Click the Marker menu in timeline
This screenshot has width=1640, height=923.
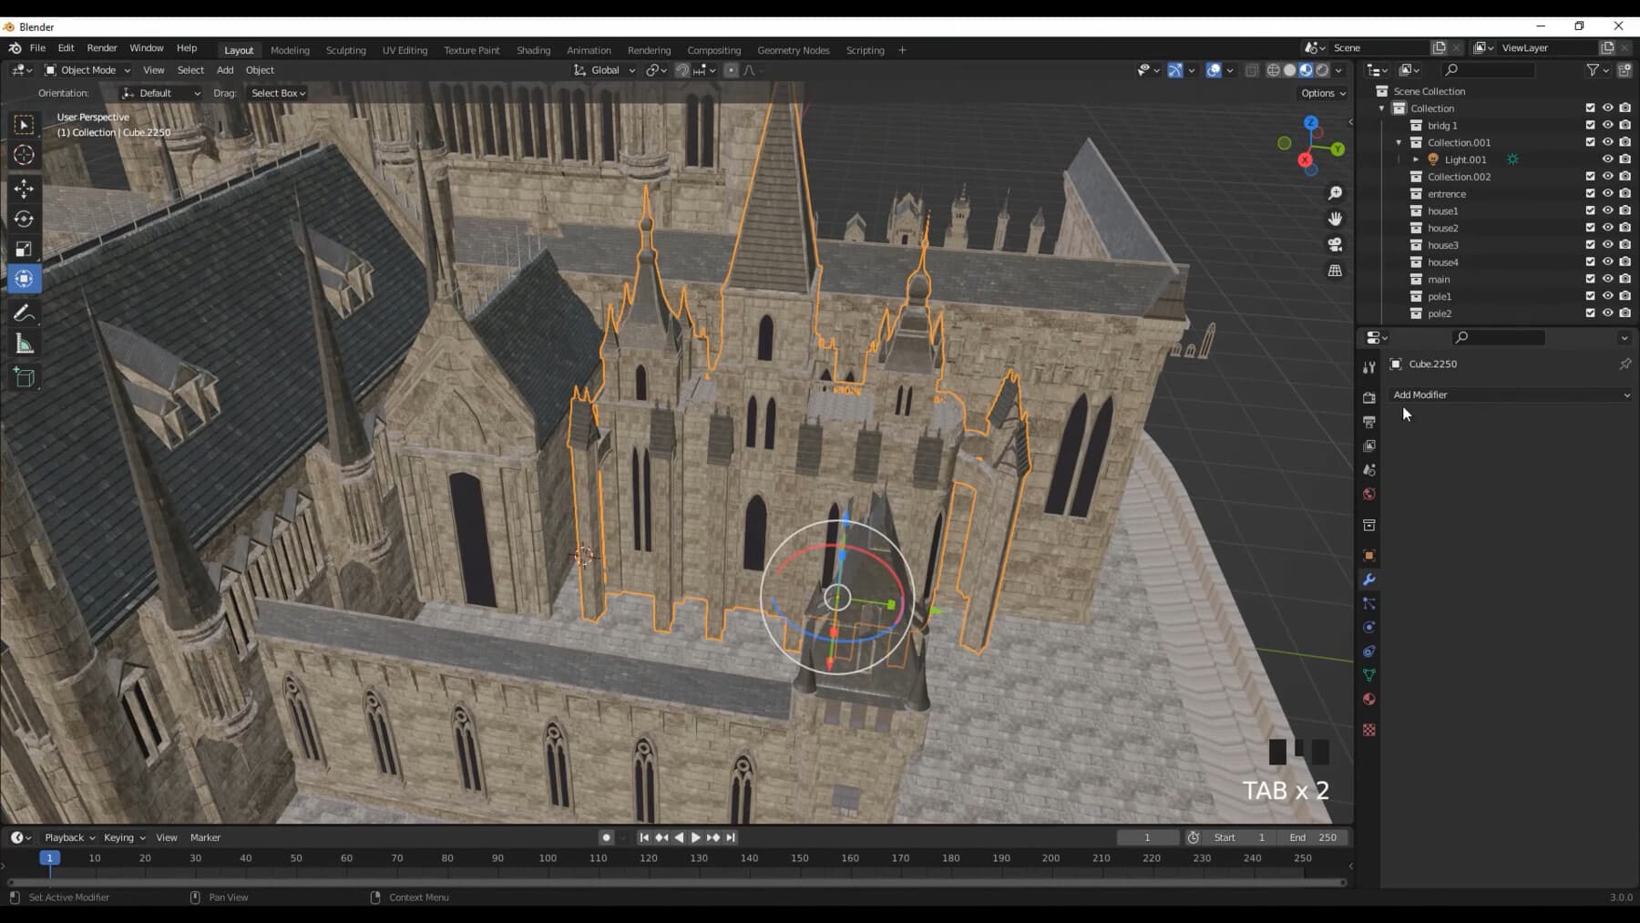[205, 837]
